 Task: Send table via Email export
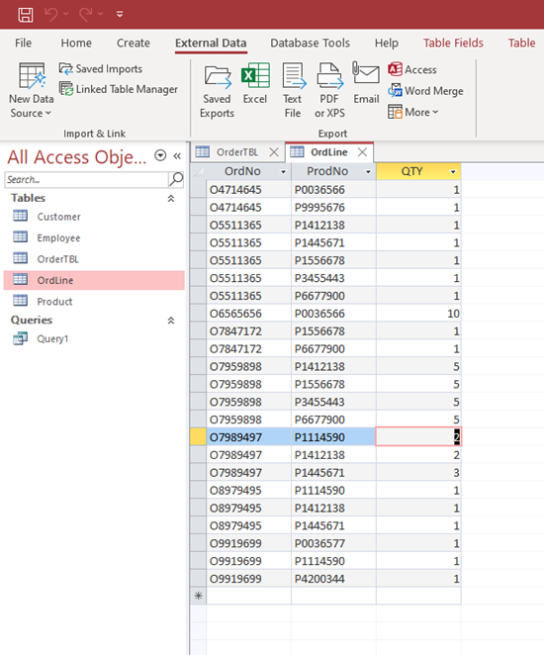pyautogui.click(x=366, y=83)
